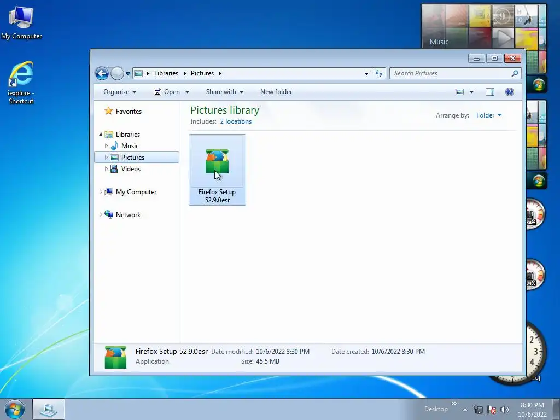Expand the Videos library node
This screenshot has height=420, width=560.
click(x=106, y=168)
